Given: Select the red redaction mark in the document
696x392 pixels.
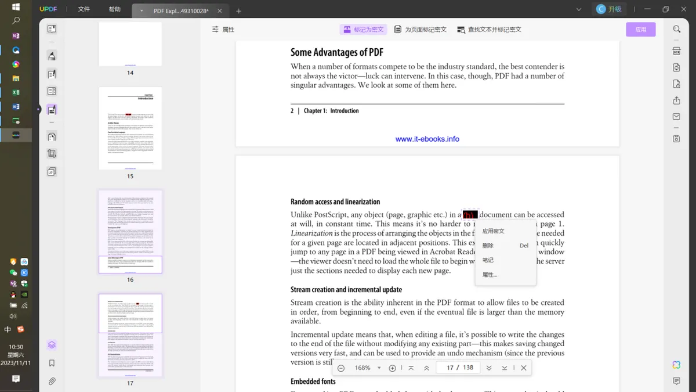Looking at the screenshot, I should (470, 214).
